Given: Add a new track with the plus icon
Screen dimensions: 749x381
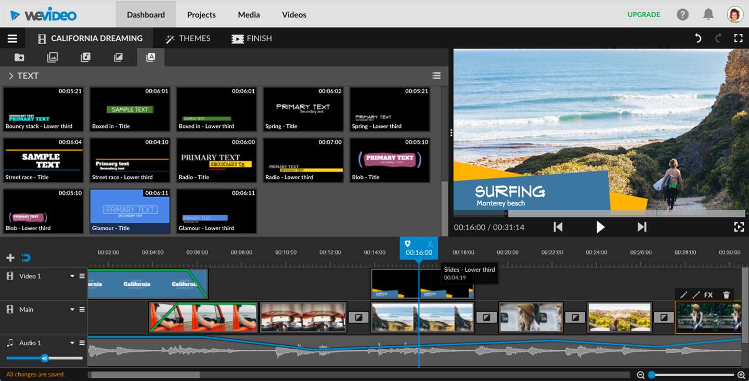Looking at the screenshot, I should coord(10,258).
